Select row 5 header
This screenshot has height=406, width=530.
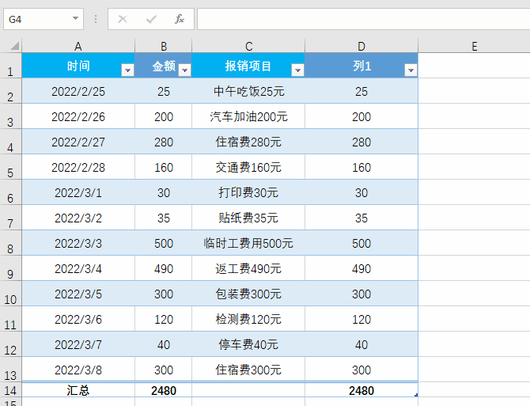(x=10, y=167)
